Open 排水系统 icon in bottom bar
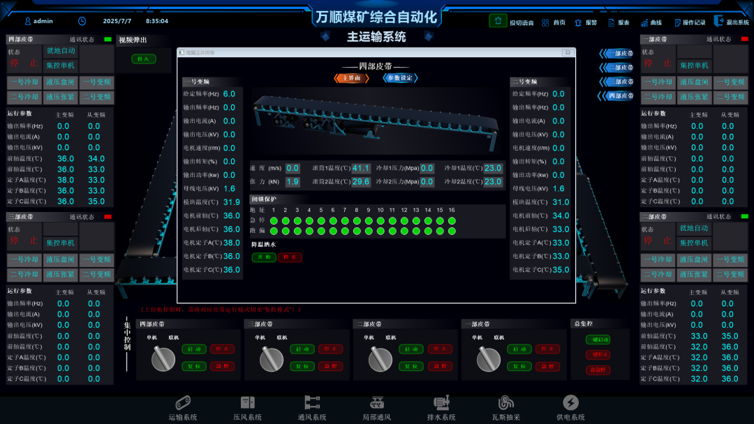Image resolution: width=754 pixels, height=424 pixels. coord(441,402)
